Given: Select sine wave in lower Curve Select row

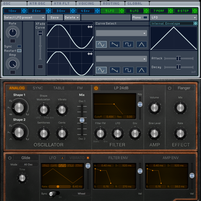Looking at the screenshot, I should pos(101,70).
